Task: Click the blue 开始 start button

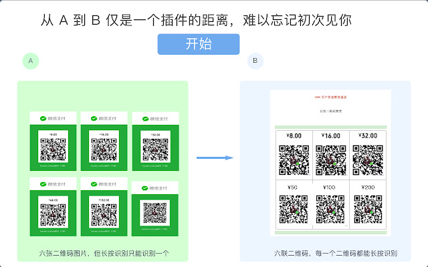Action: click(199, 45)
